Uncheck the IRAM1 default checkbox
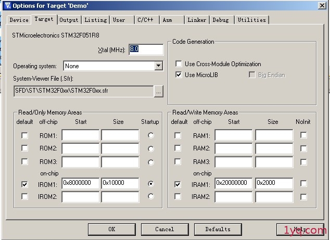Viewport: 330px width, 240px height. (177, 184)
